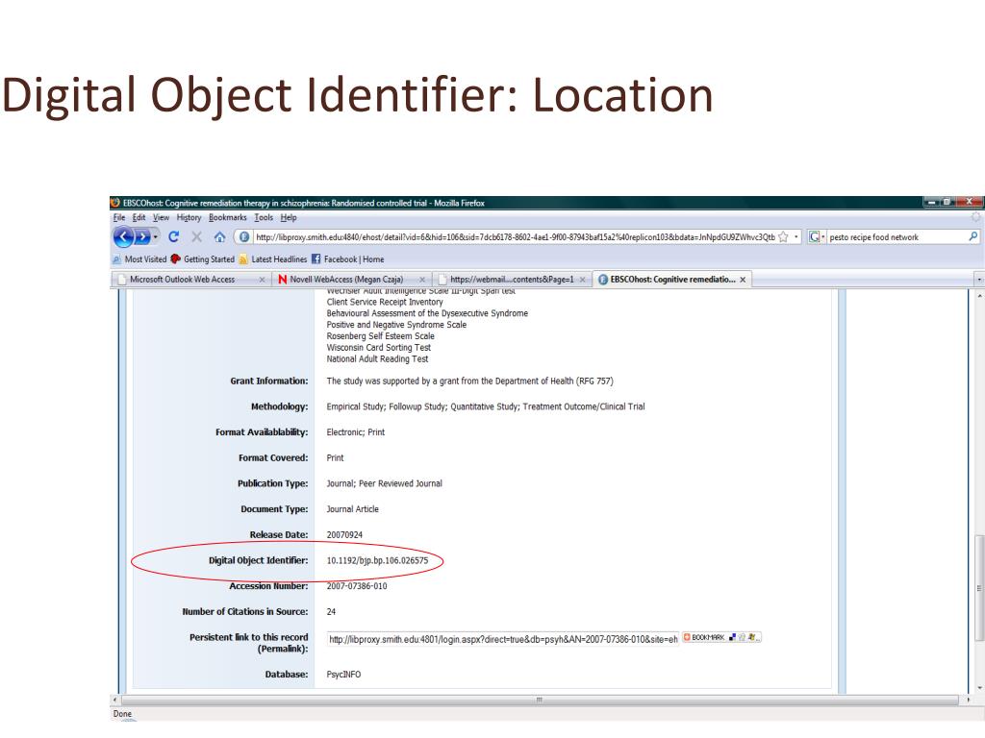This screenshot has width=985, height=738.
Task: Click the Journal Article document type
Action: (x=352, y=509)
